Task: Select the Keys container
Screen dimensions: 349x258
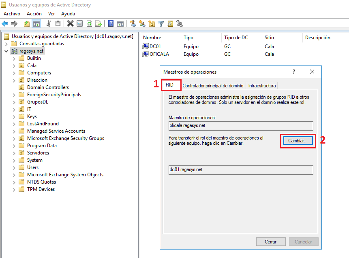Action: click(x=32, y=116)
